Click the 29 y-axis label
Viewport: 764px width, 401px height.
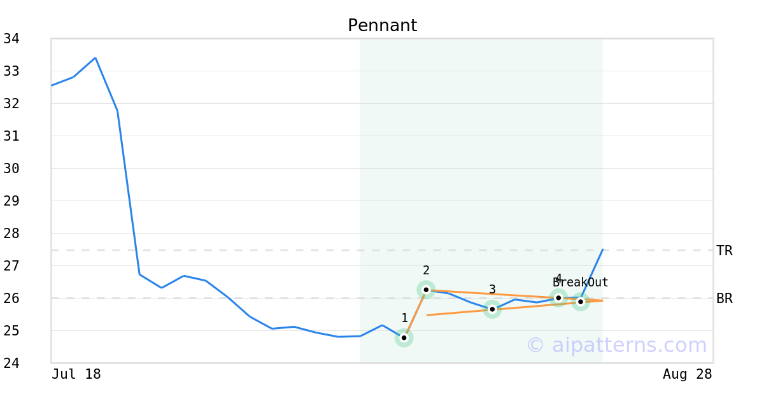coord(11,201)
